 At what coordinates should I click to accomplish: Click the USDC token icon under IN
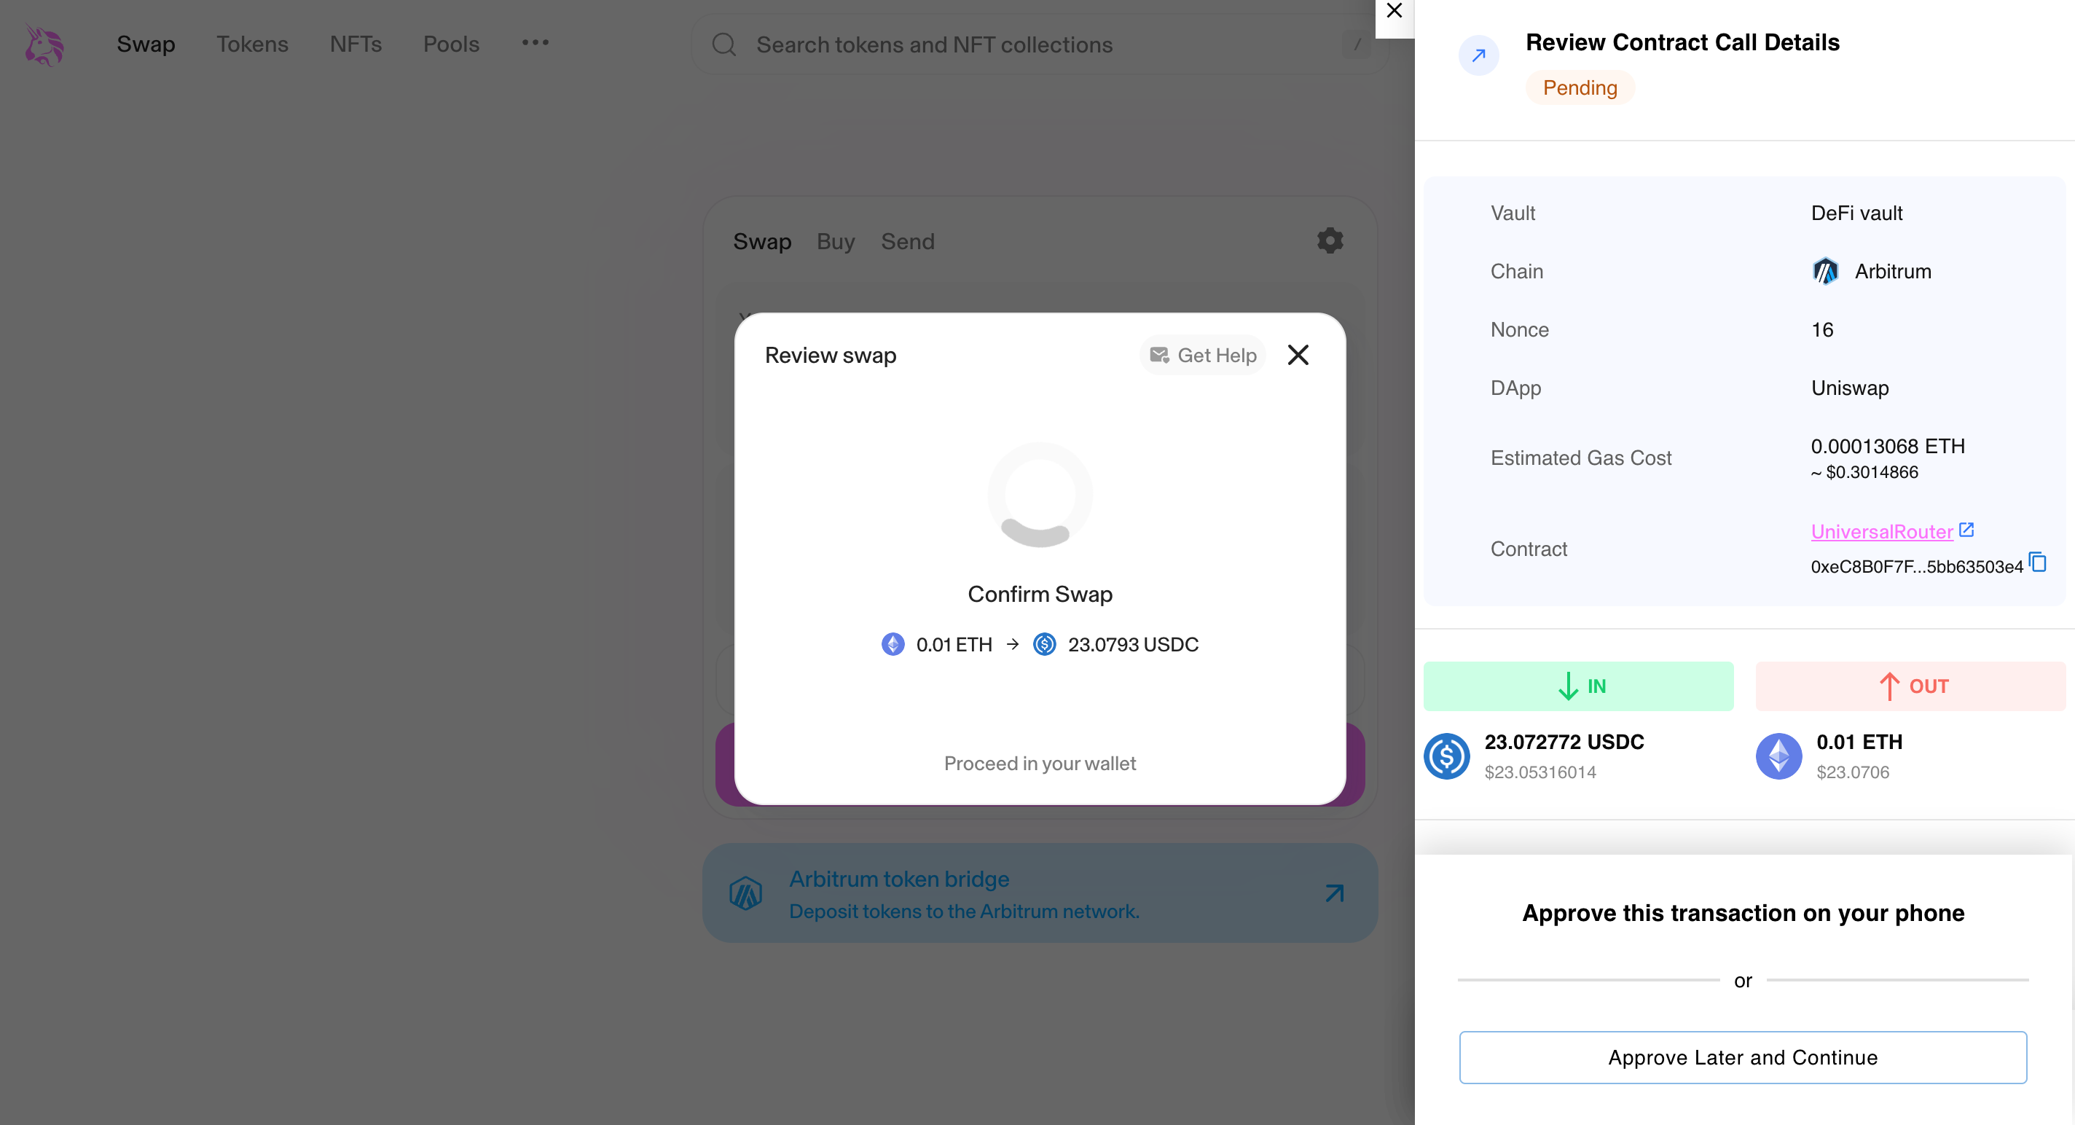click(x=1447, y=756)
